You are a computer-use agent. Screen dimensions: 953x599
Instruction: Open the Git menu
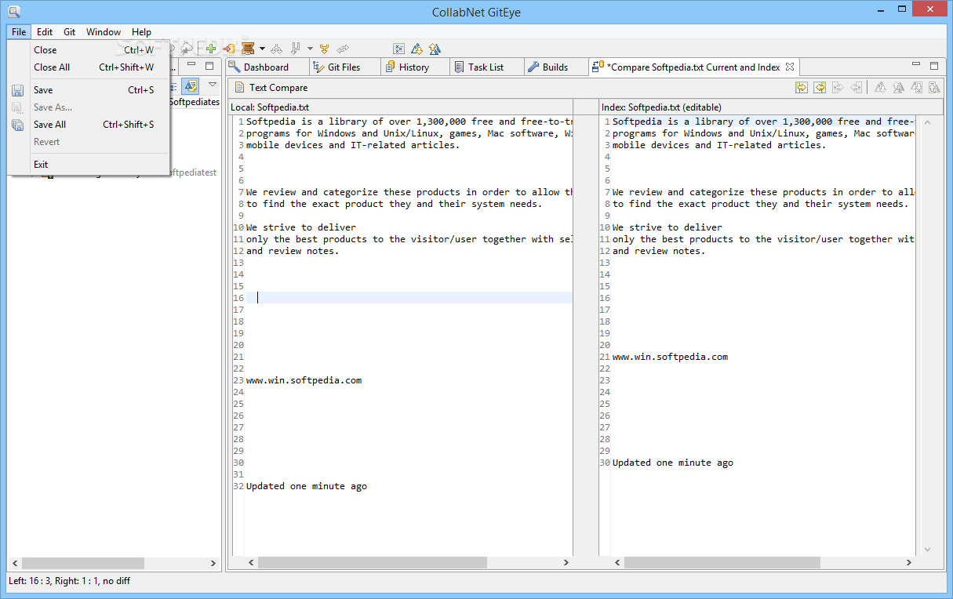coord(70,32)
